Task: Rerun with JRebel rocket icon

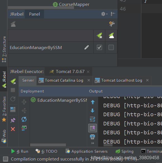Action: [13, 81]
